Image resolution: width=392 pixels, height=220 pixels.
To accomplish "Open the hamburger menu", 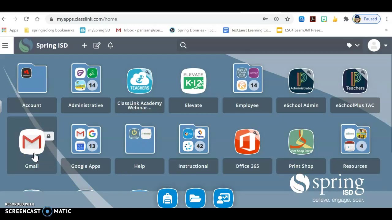I will coord(5,45).
